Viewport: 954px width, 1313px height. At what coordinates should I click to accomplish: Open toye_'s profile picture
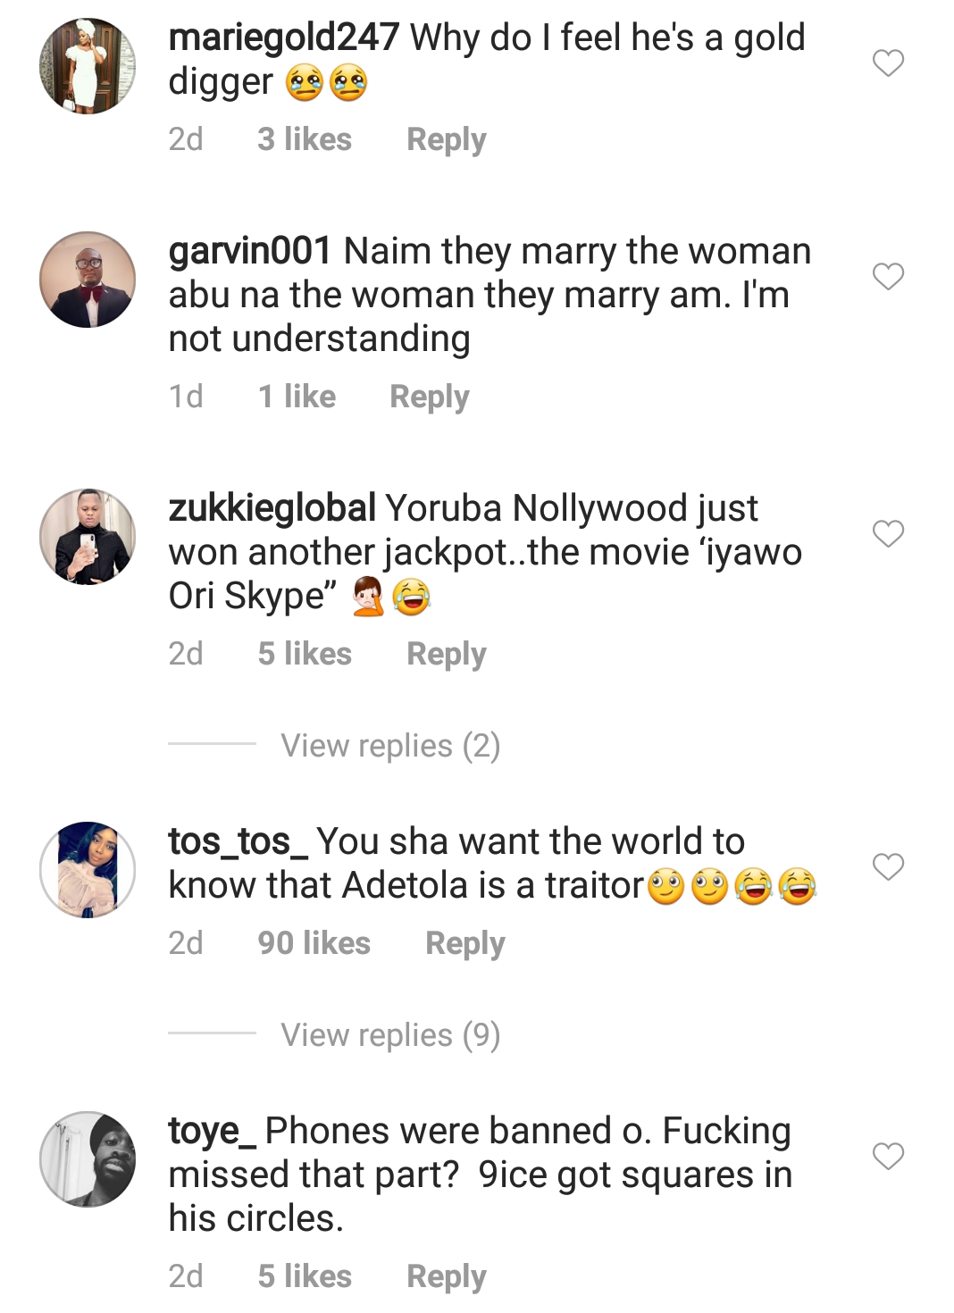coord(88,1159)
